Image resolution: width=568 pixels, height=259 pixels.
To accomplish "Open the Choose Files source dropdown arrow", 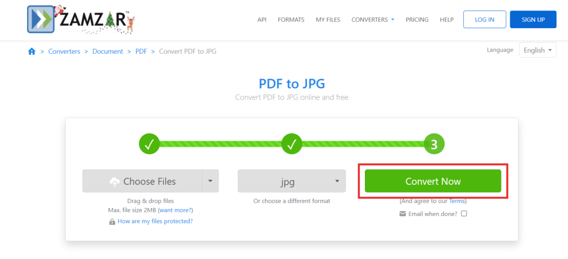I will (210, 181).
